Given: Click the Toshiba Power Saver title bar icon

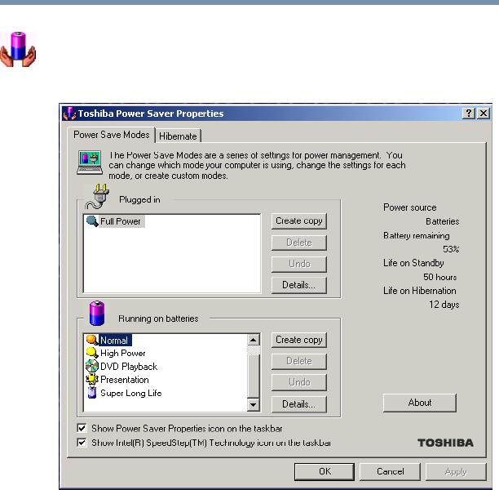Looking at the screenshot, I should point(69,114).
